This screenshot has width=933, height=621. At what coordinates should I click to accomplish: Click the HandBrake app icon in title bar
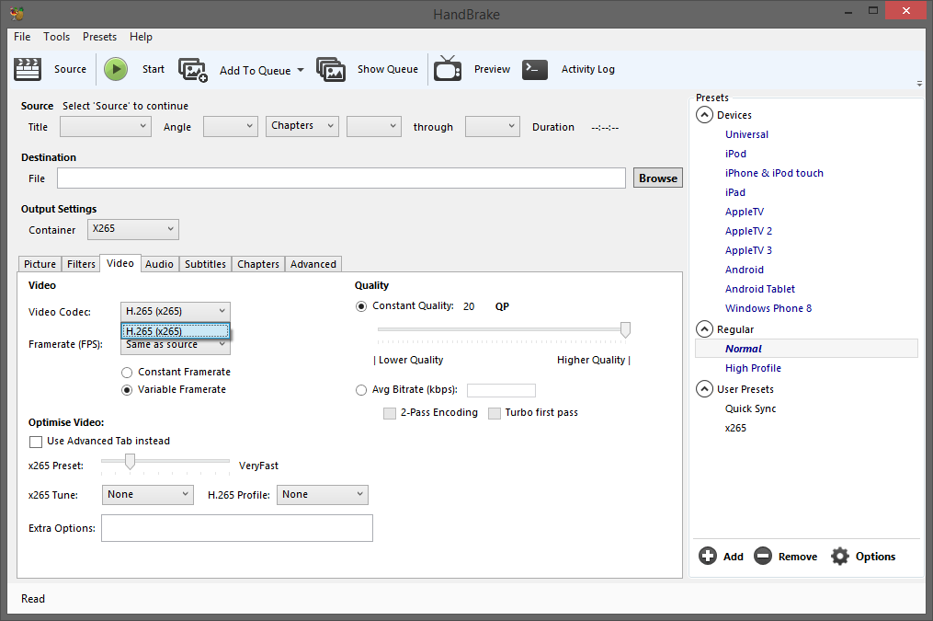[x=17, y=13]
